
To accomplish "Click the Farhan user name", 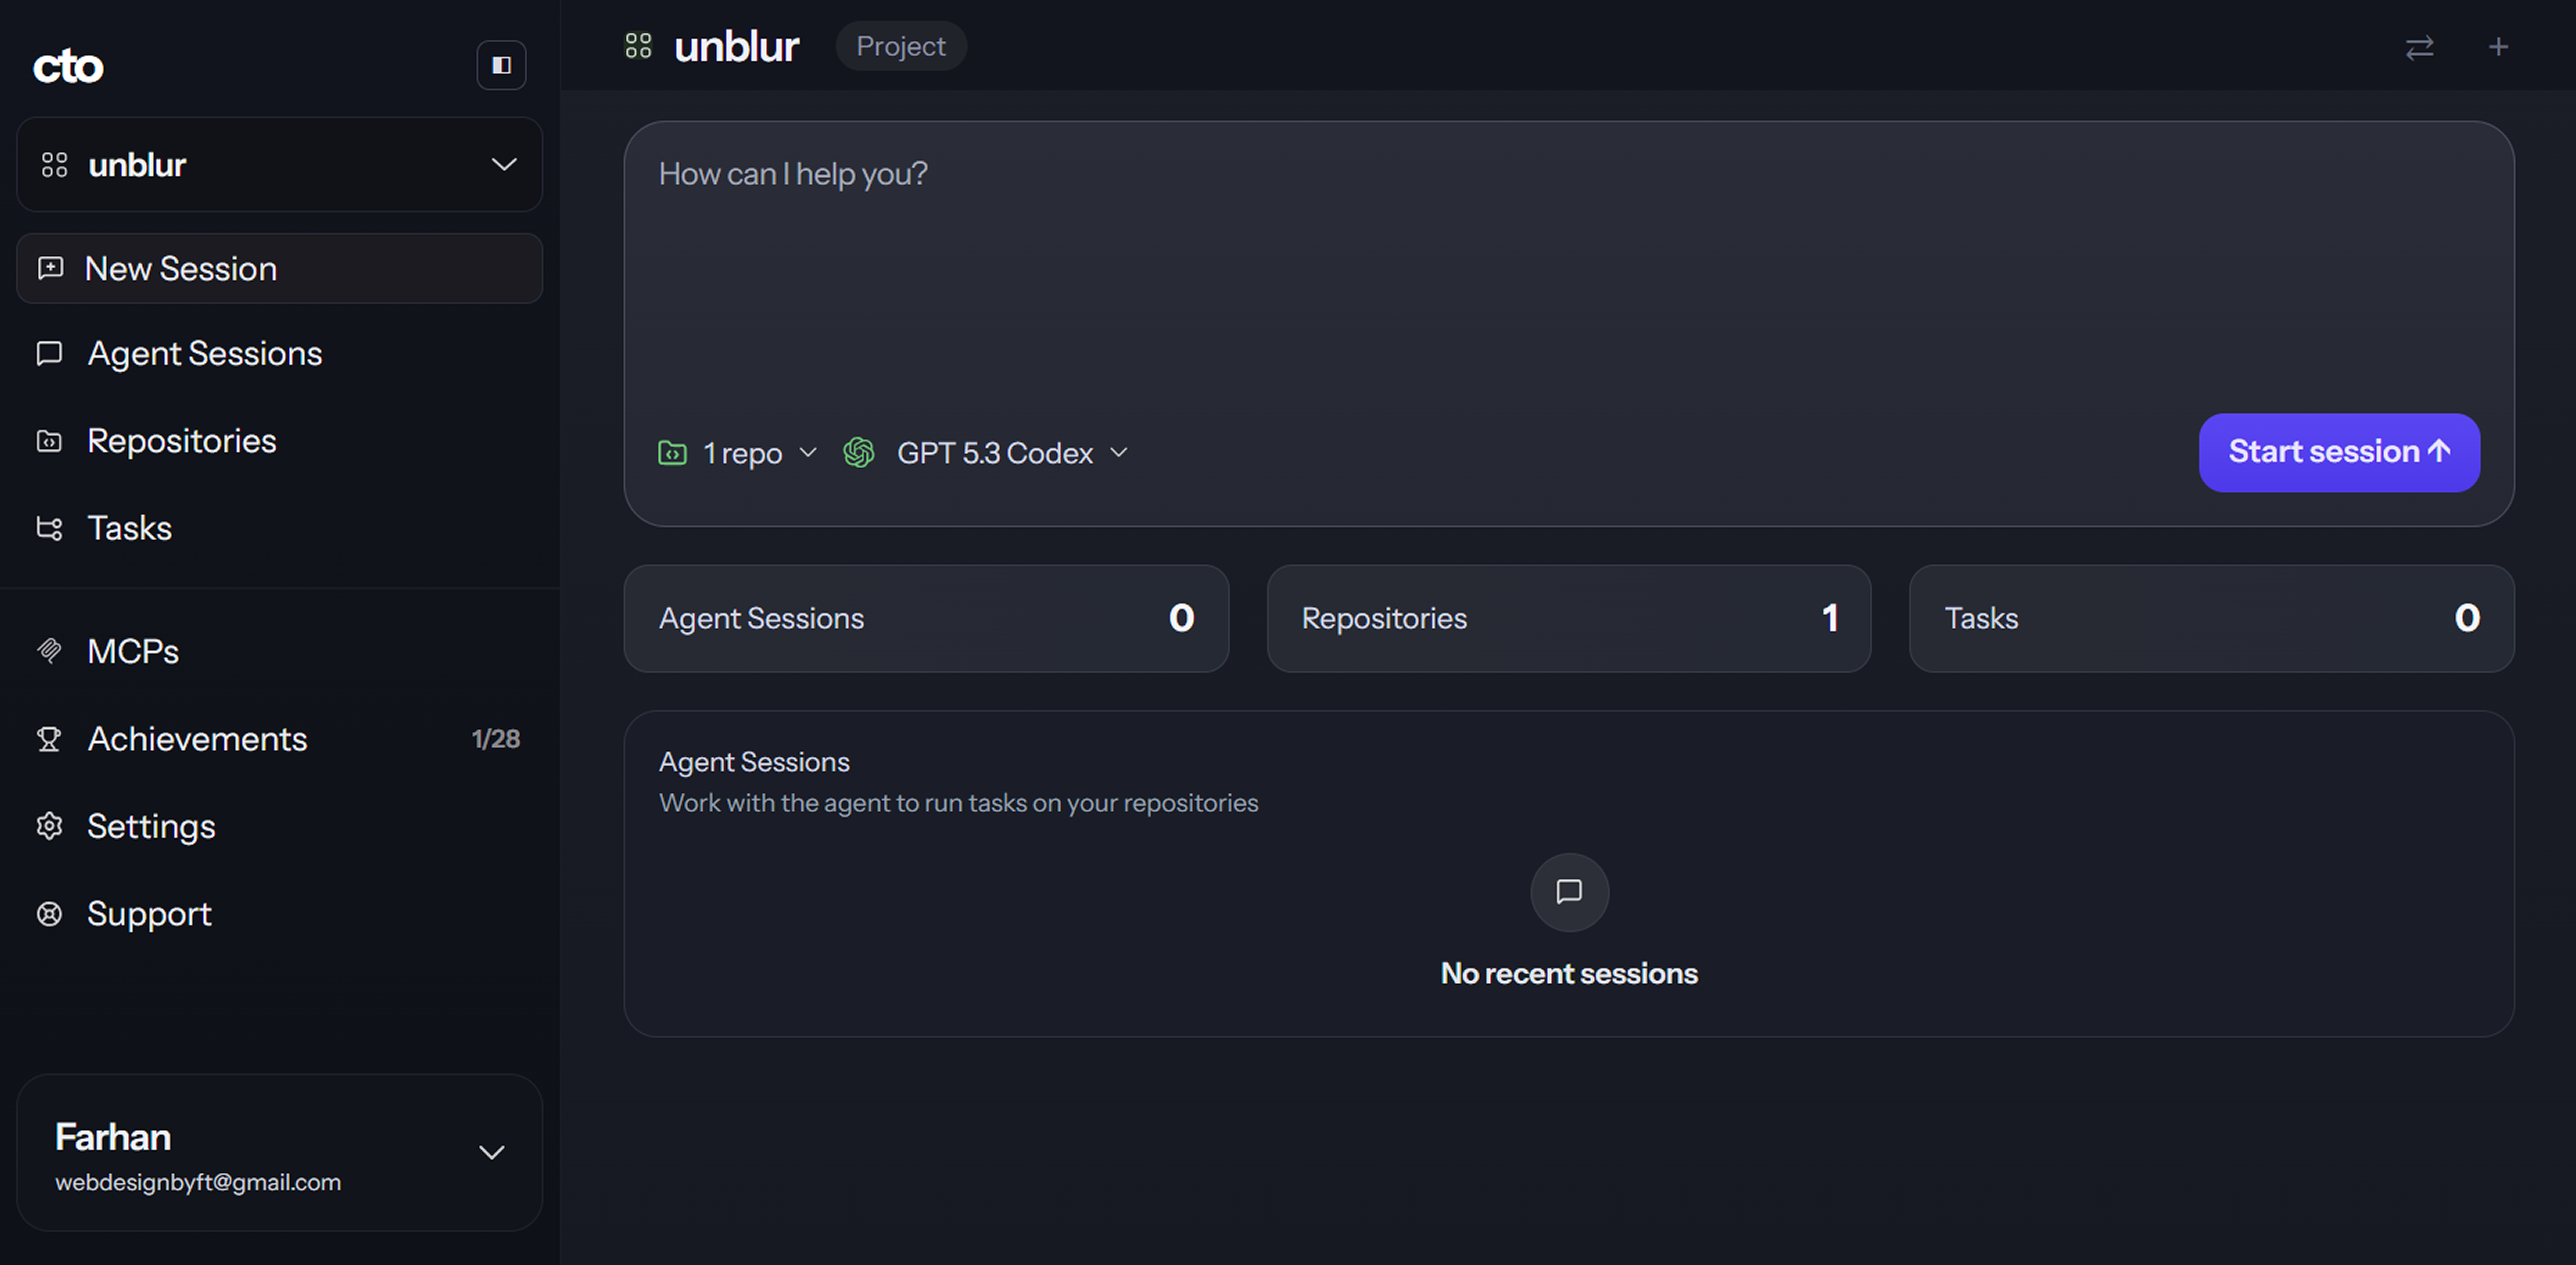I will point(113,1137).
